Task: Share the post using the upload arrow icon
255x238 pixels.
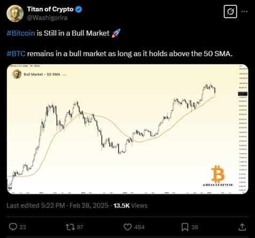Action: tap(242, 227)
